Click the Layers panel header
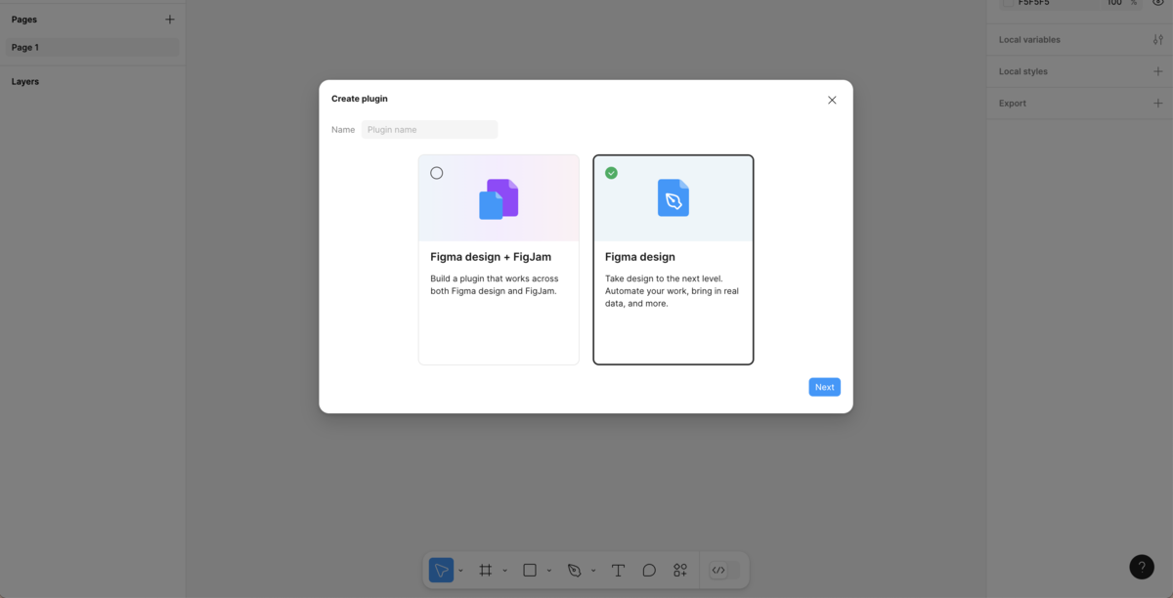This screenshot has height=598, width=1173. click(x=25, y=81)
